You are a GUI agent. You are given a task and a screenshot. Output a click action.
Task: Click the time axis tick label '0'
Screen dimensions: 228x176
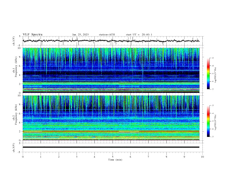point(23,157)
